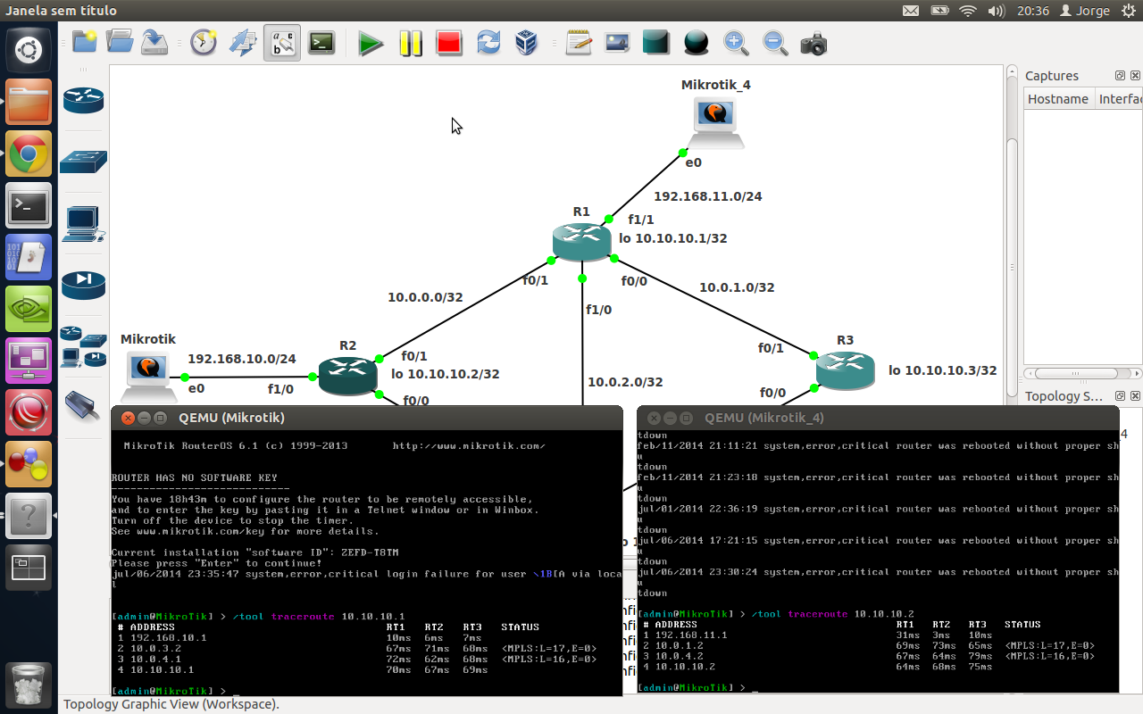Stop all devices with the red button
This screenshot has height=714, width=1143.
(448, 43)
